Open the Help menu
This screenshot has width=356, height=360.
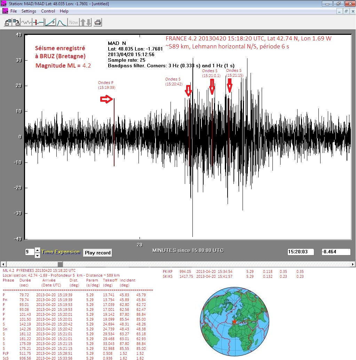(x=64, y=11)
